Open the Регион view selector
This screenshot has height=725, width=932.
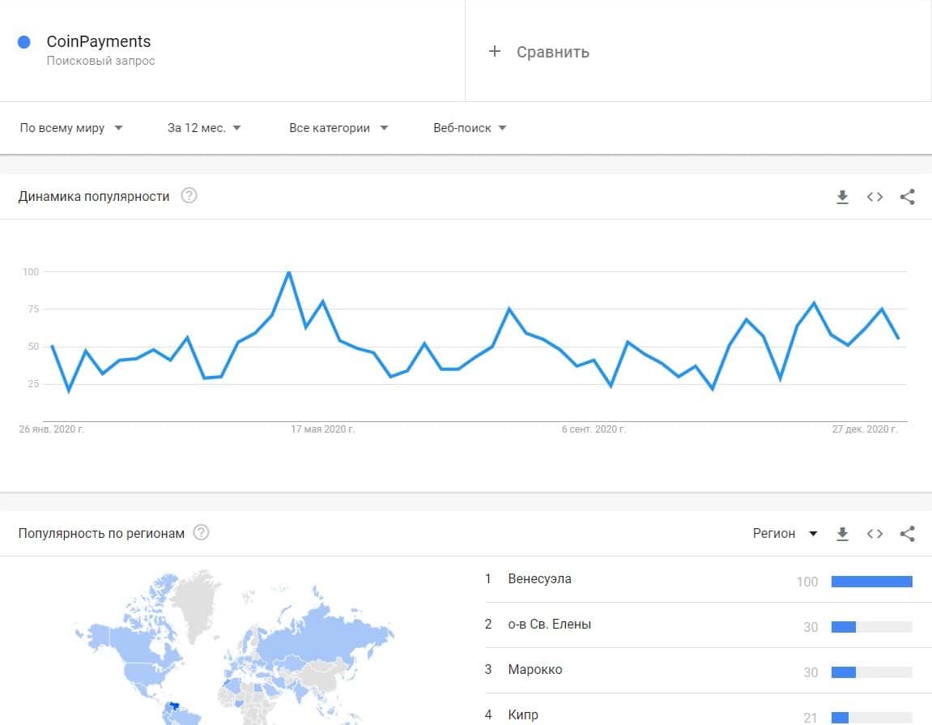[x=785, y=534]
